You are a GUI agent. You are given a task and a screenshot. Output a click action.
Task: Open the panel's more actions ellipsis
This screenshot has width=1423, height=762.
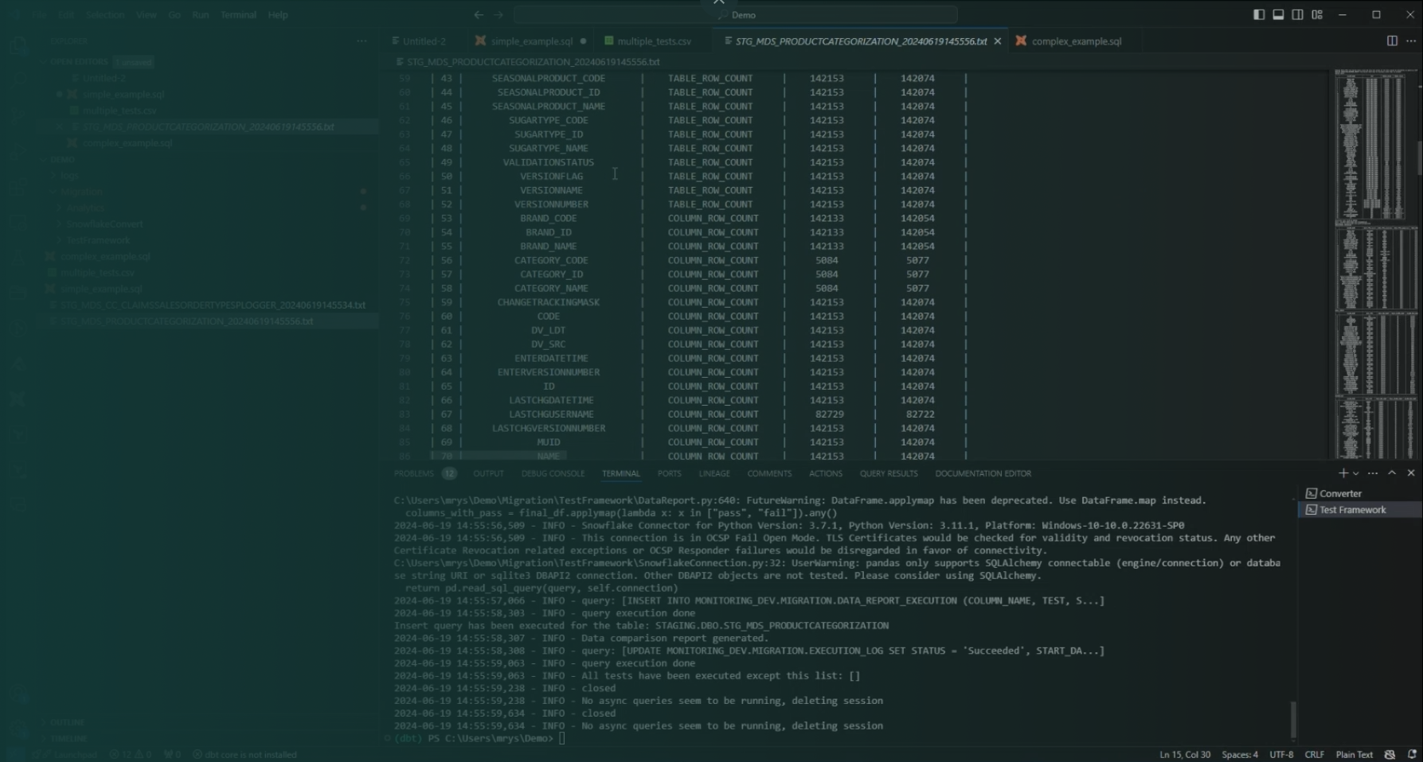click(x=1373, y=473)
